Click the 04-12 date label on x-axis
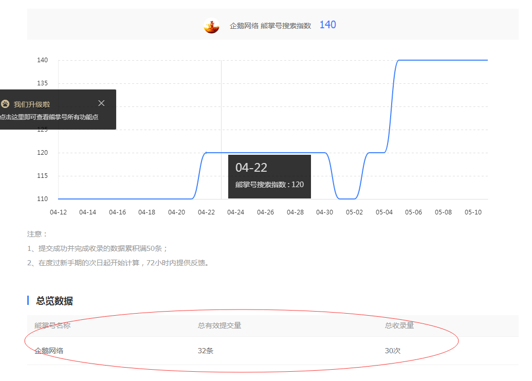Screen dimensions: 532x381 pyautogui.click(x=58, y=212)
